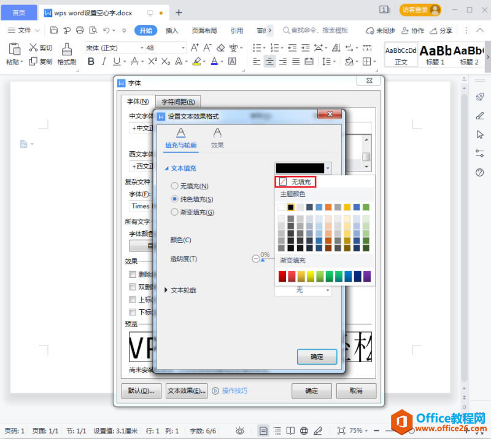Open the 页面布局 ribbon tab

pos(204,31)
